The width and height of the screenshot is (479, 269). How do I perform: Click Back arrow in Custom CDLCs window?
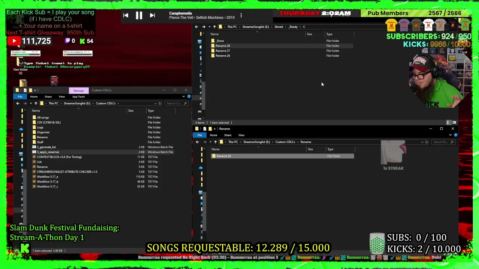[x=18, y=103]
